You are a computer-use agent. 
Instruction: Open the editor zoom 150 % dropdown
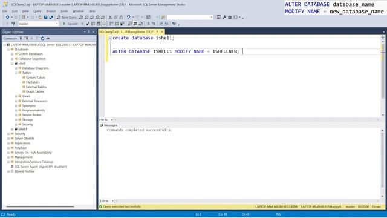point(112,120)
